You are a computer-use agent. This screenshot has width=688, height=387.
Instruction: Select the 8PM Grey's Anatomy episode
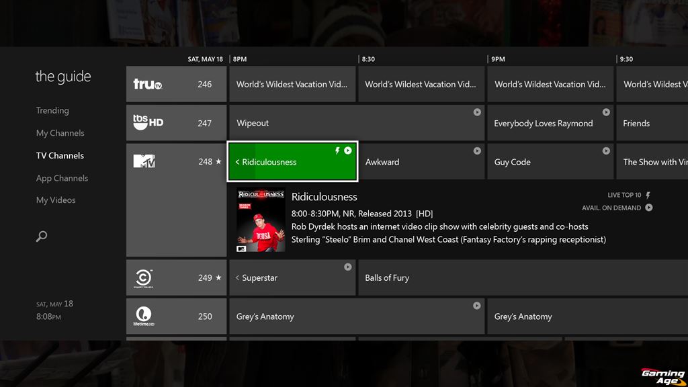click(357, 316)
